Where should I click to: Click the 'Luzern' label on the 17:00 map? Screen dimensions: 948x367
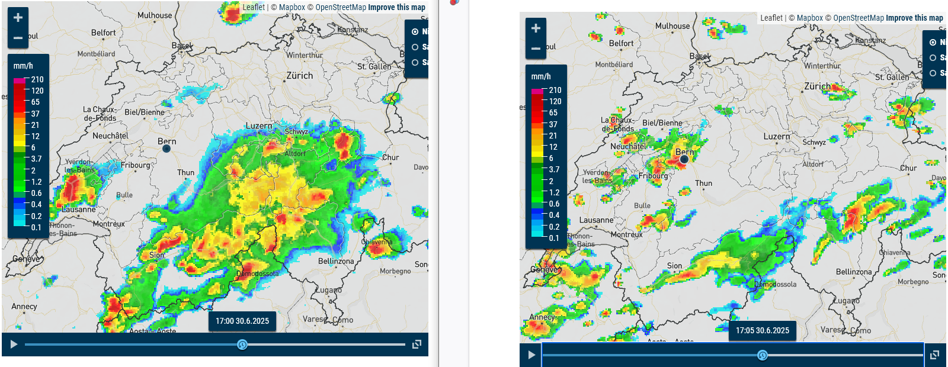[259, 125]
